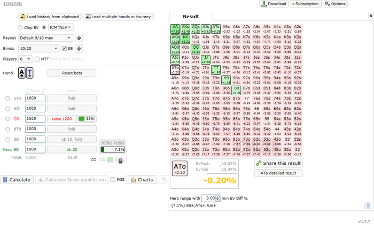Close the Result panel
Viewport: 374px width, 228px height.
tap(371, 16)
